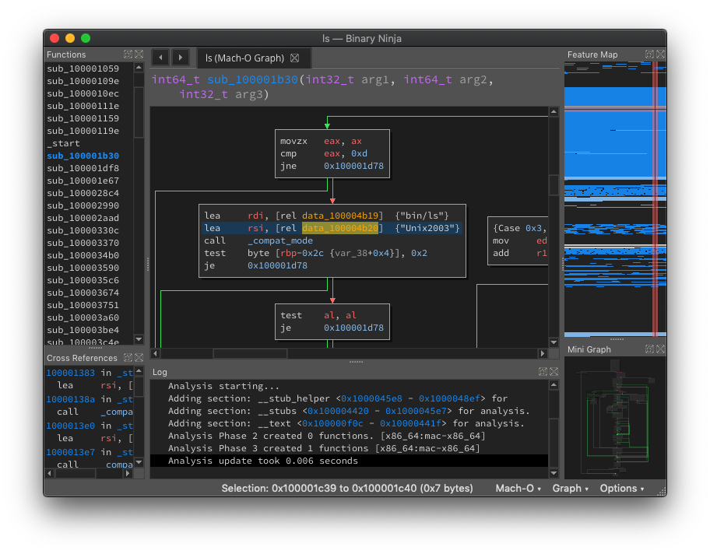Undock the Mini Graph panel
The width and height of the screenshot is (710, 554).
click(x=648, y=349)
